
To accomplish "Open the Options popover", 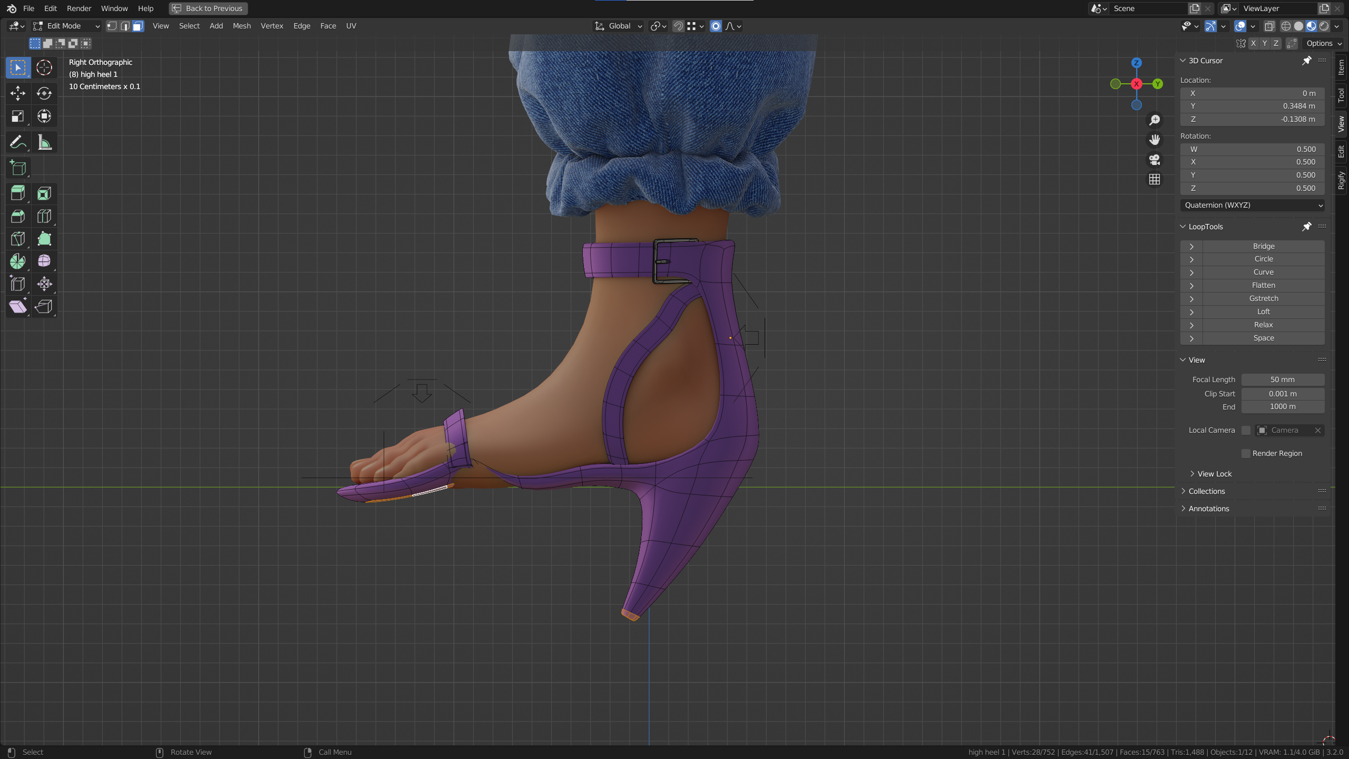I will [x=1324, y=43].
